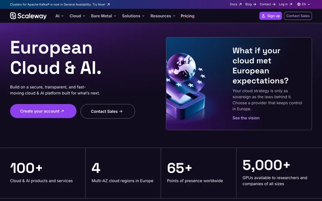This screenshot has width=322, height=201.
Task: Click the '65+' statistic
Action: tap(180, 168)
